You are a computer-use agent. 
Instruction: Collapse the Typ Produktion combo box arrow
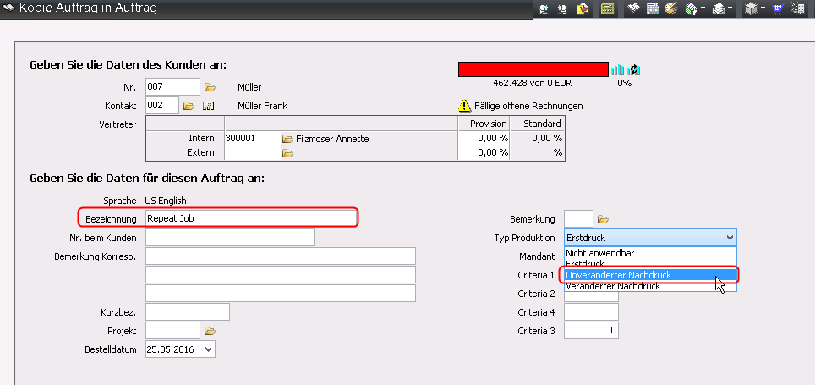coord(730,238)
